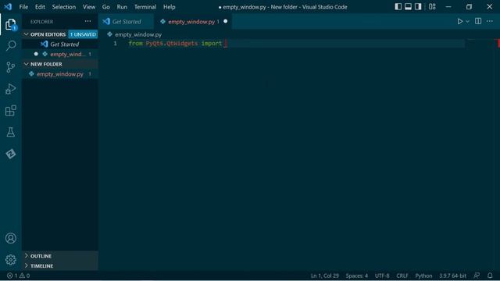Image resolution: width=500 pixels, height=281 pixels.
Task: Click Ln 1, Col 29 in status bar
Action: click(325, 276)
